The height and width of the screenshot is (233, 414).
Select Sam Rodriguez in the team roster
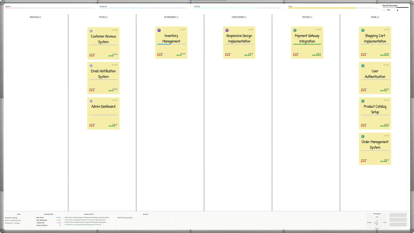point(49,220)
